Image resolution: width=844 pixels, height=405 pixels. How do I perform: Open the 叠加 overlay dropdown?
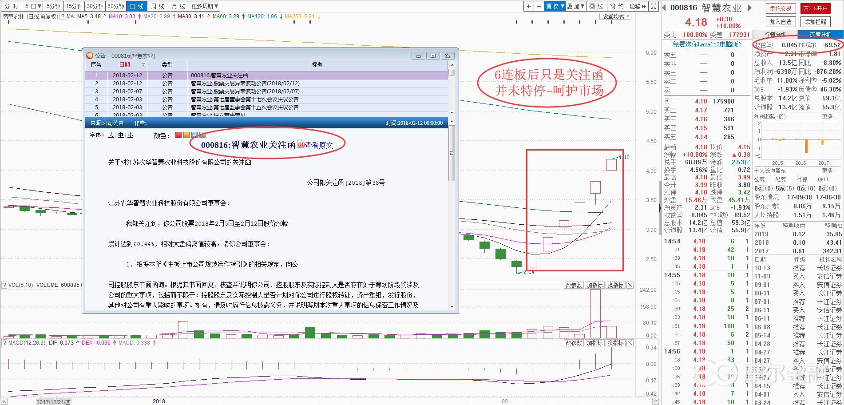pyautogui.click(x=576, y=6)
